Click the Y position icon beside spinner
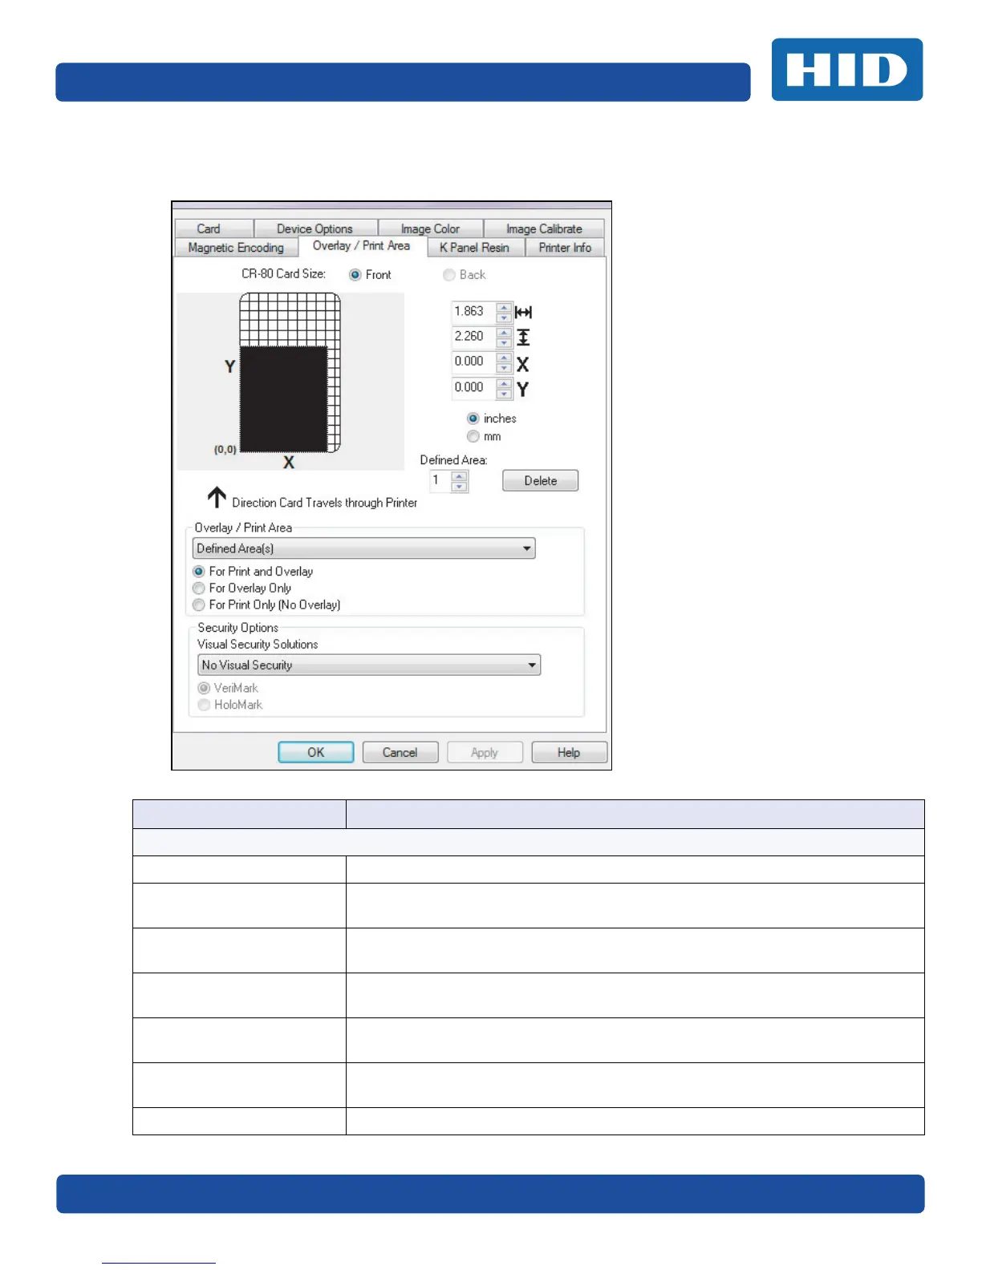Screen dimensions: 982x1270 (x=523, y=390)
